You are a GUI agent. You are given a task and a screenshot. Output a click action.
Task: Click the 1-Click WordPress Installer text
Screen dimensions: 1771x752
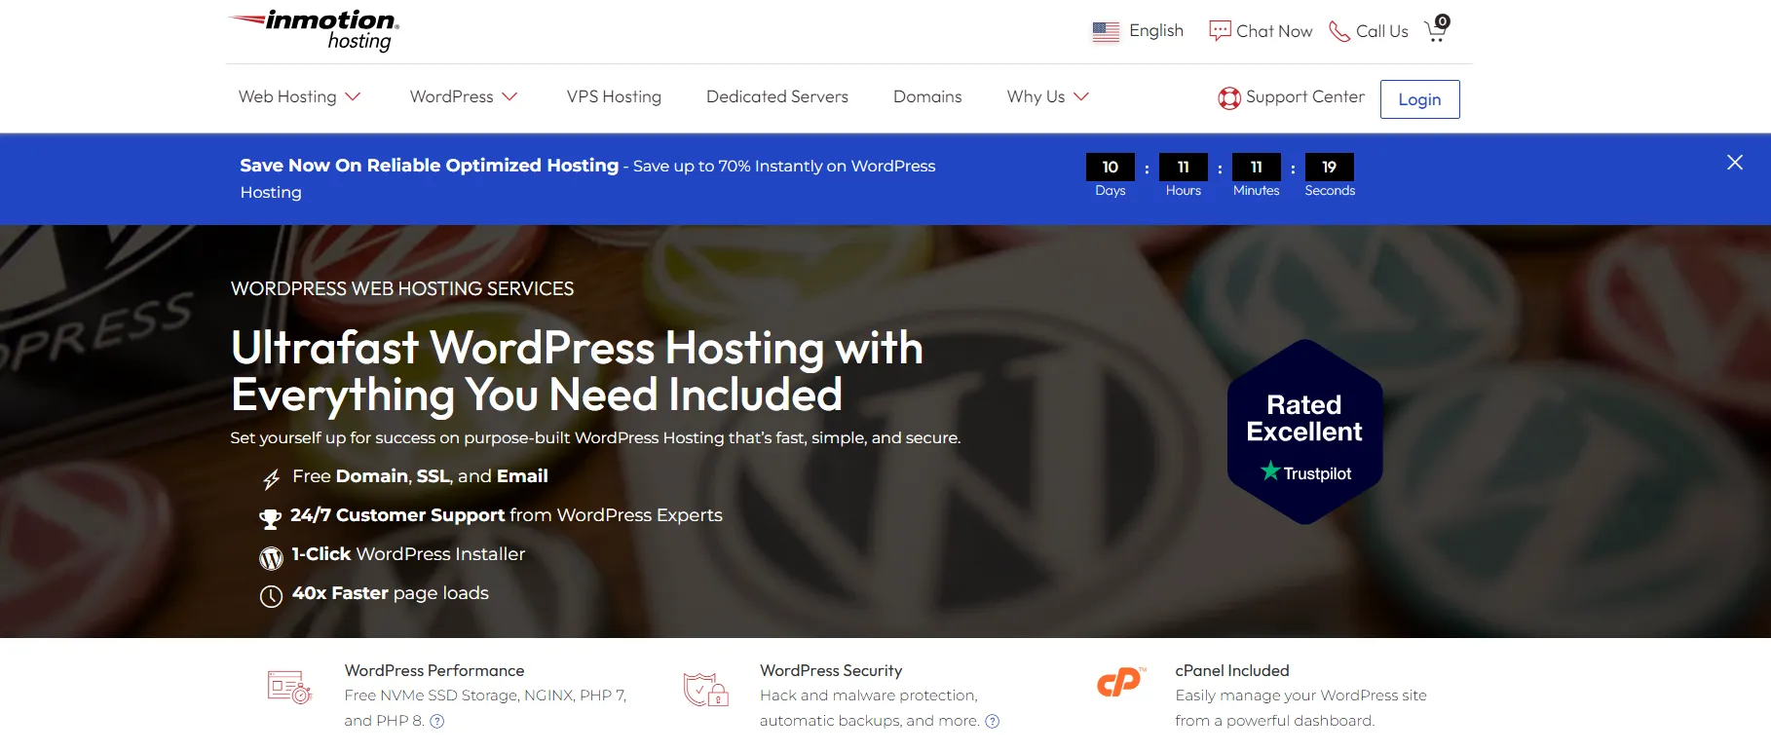click(408, 554)
